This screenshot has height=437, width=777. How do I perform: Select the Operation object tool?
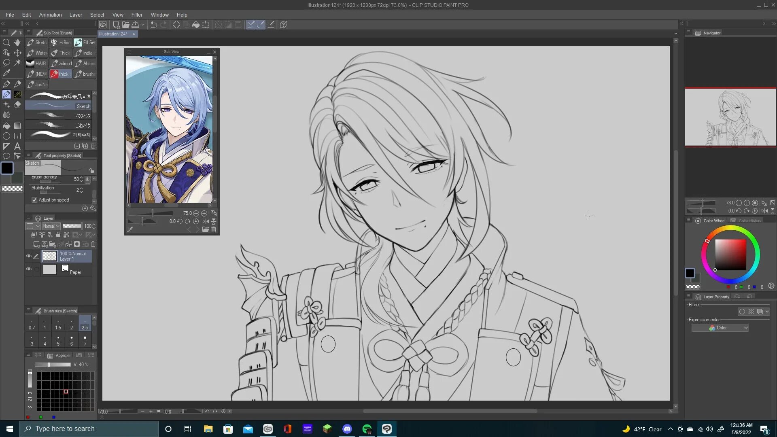coord(6,53)
